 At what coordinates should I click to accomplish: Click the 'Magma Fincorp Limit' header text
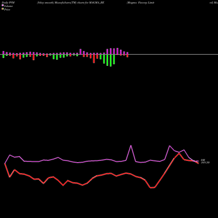[x=140, y=3]
